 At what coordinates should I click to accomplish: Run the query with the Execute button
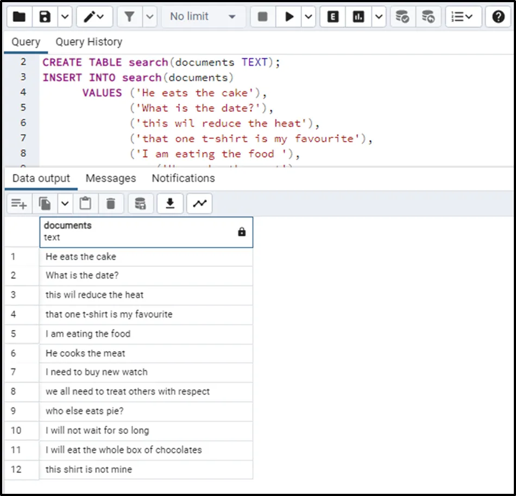click(x=289, y=17)
